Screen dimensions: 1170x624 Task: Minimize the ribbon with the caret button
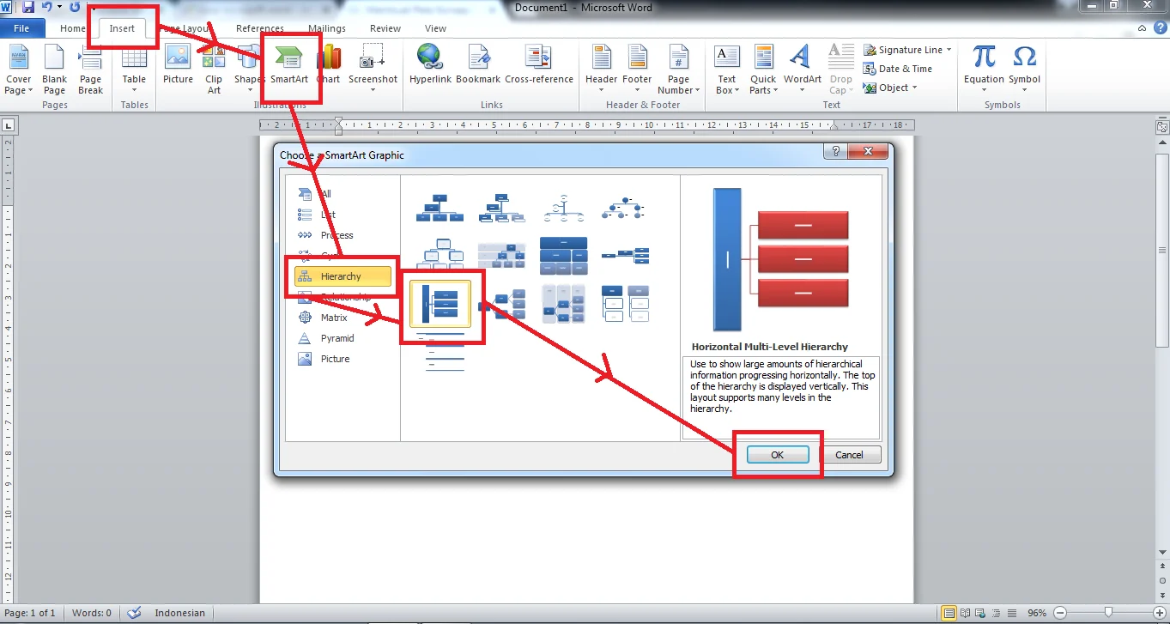(1141, 28)
